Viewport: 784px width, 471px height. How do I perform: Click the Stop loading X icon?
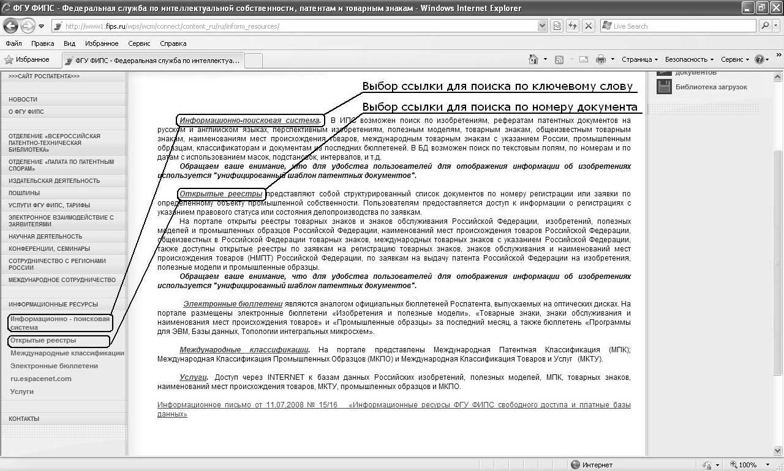point(588,26)
